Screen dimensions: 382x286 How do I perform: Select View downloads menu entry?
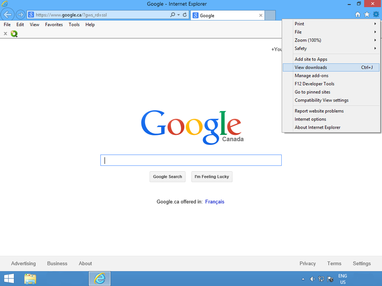(331, 67)
